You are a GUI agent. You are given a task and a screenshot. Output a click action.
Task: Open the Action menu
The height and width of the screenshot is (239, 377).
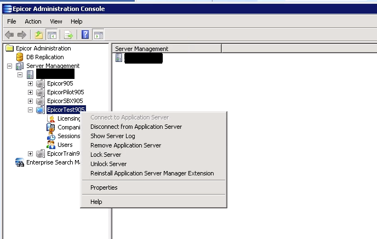[x=33, y=21]
